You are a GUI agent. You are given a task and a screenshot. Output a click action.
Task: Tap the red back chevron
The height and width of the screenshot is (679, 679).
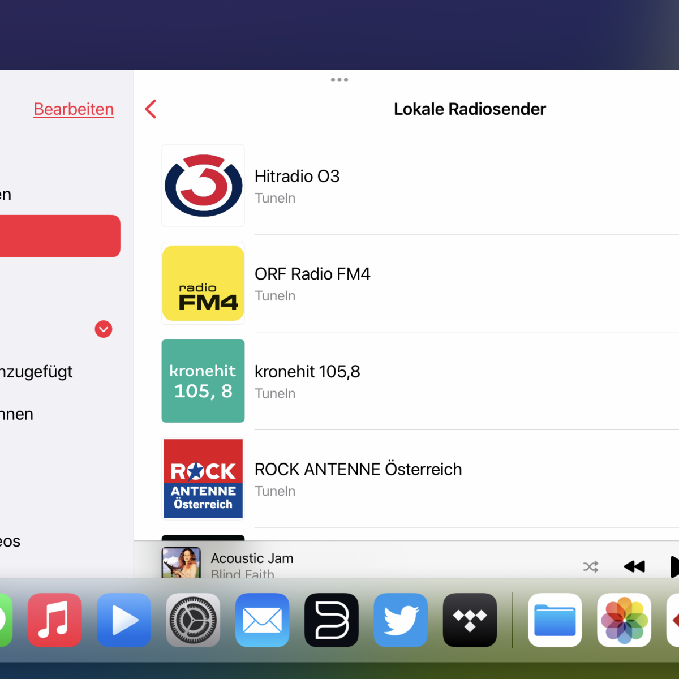click(151, 109)
